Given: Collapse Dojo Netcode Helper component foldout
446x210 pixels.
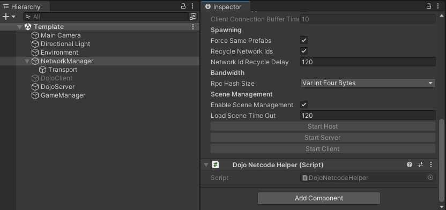Looking at the screenshot, I should click(206, 165).
